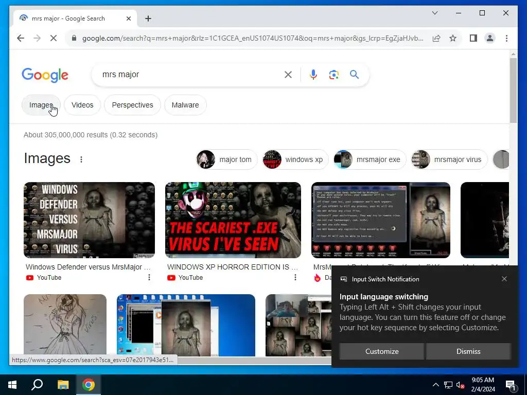527x395 pixels.
Task: View site info via lock icon
Action: (74, 38)
